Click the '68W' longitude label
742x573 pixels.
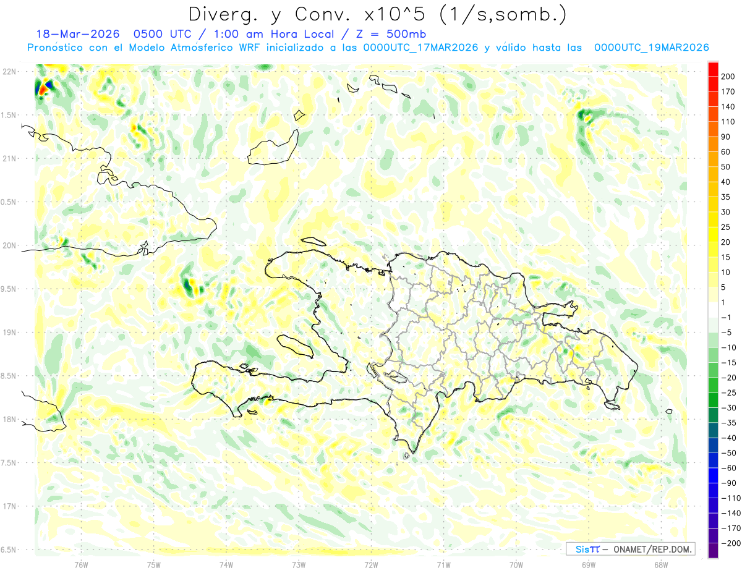661,564
